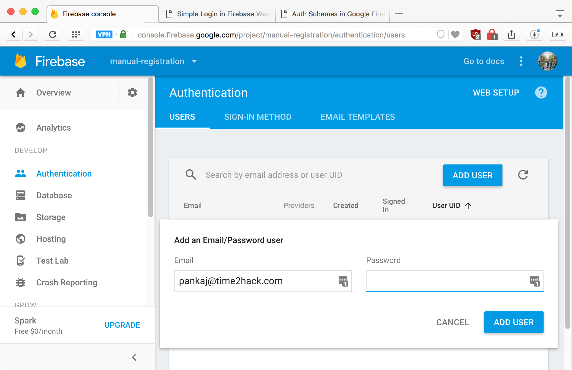Open the red lock extension icon
The width and height of the screenshot is (572, 370).
(x=492, y=34)
